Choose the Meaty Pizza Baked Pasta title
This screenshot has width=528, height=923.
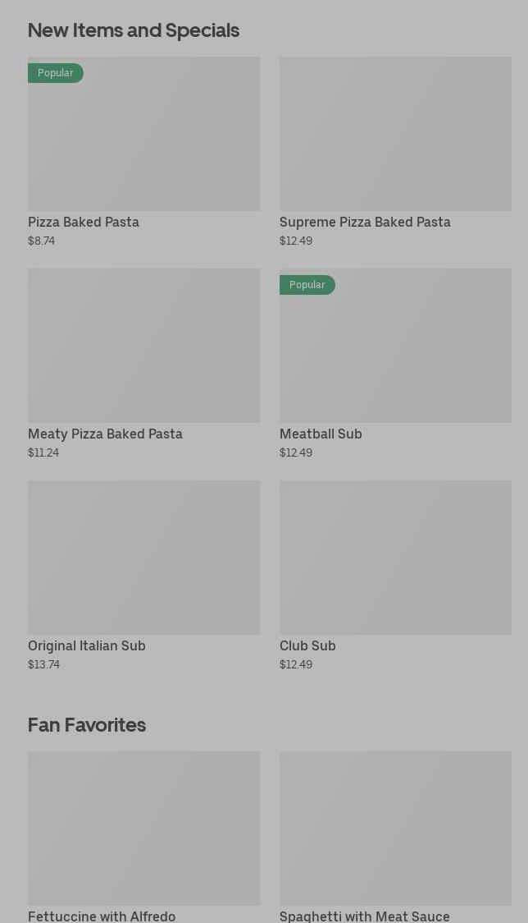click(105, 434)
